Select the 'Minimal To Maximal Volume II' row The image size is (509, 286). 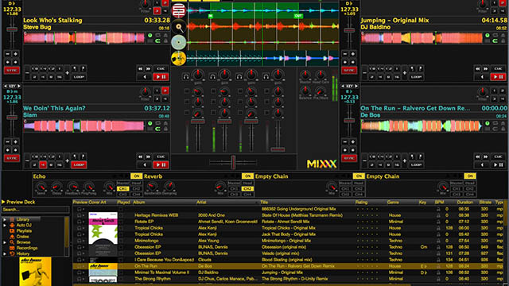288,272
